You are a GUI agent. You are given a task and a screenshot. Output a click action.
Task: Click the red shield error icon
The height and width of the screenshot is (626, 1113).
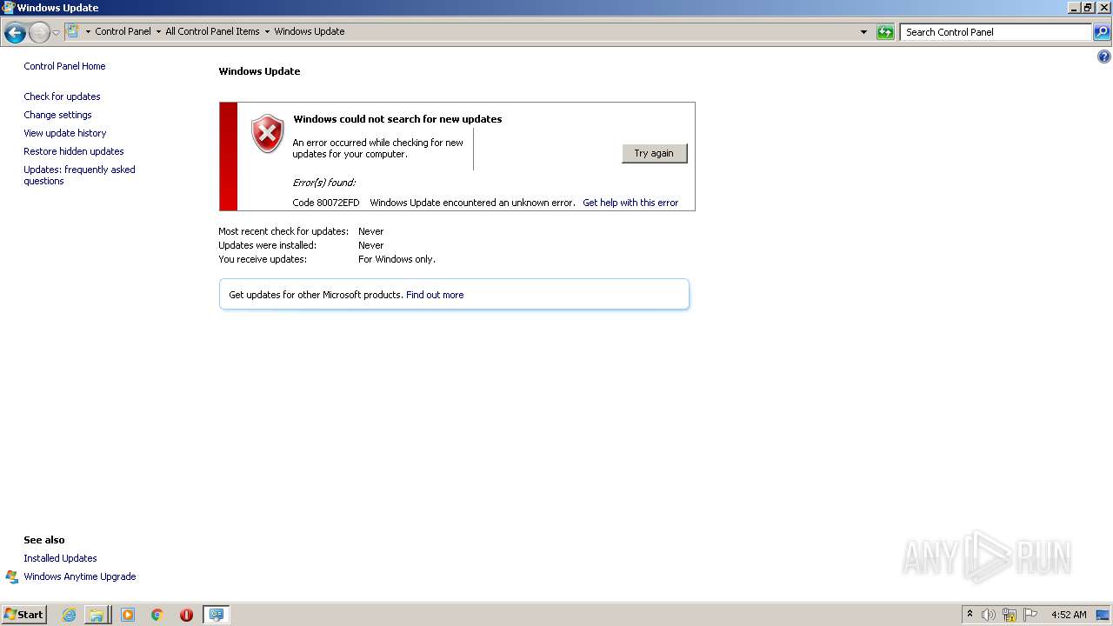point(268,134)
